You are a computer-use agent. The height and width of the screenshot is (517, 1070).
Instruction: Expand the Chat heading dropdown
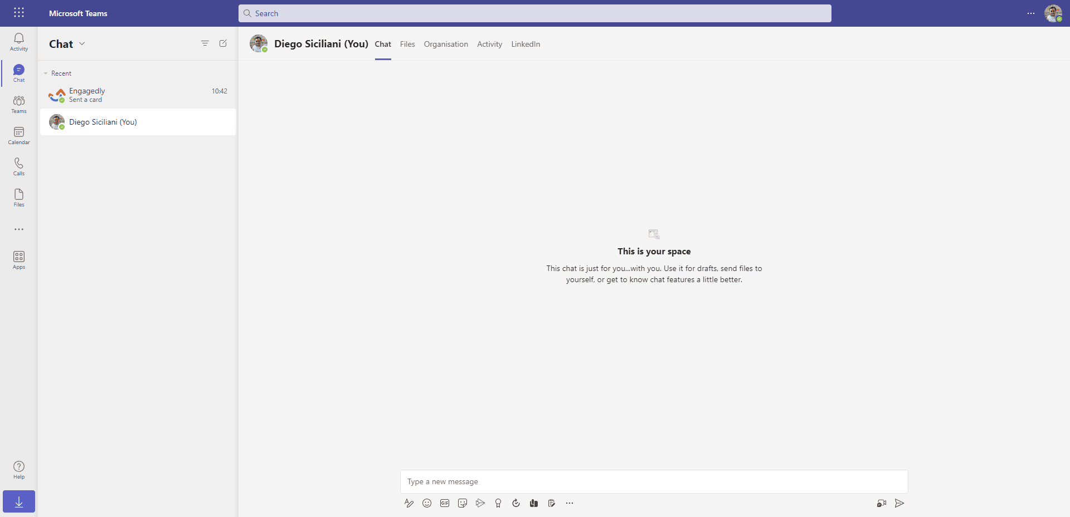pos(82,43)
